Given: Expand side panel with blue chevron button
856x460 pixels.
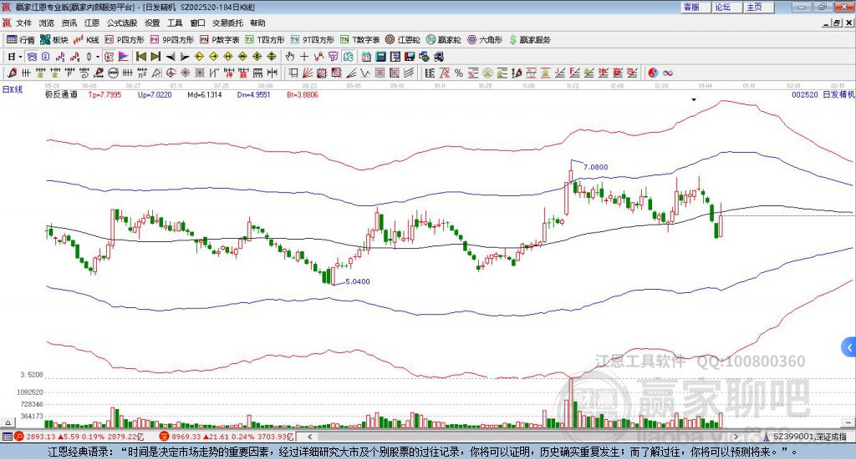Looking at the screenshot, I should pyautogui.click(x=849, y=347).
